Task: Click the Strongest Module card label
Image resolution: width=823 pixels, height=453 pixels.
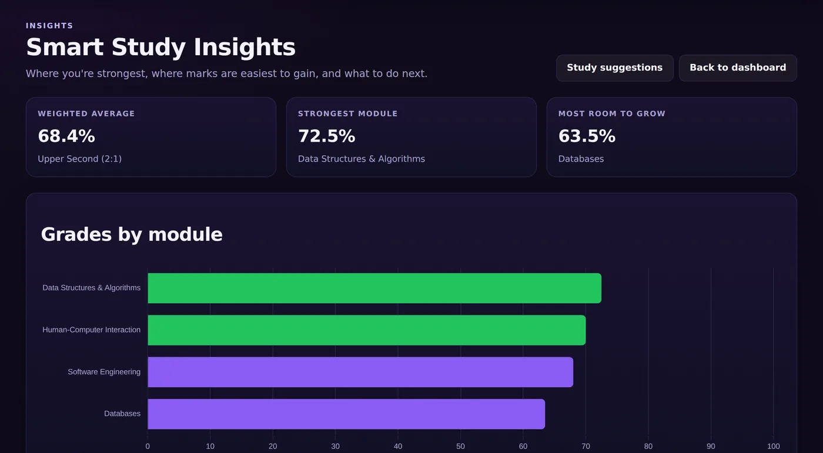Action: tap(348, 113)
